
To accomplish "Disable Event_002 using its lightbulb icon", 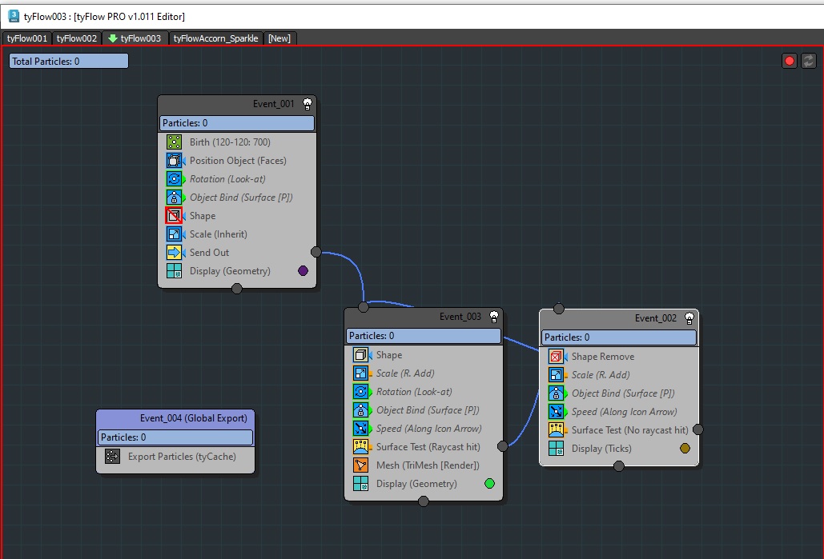I will pos(689,318).
